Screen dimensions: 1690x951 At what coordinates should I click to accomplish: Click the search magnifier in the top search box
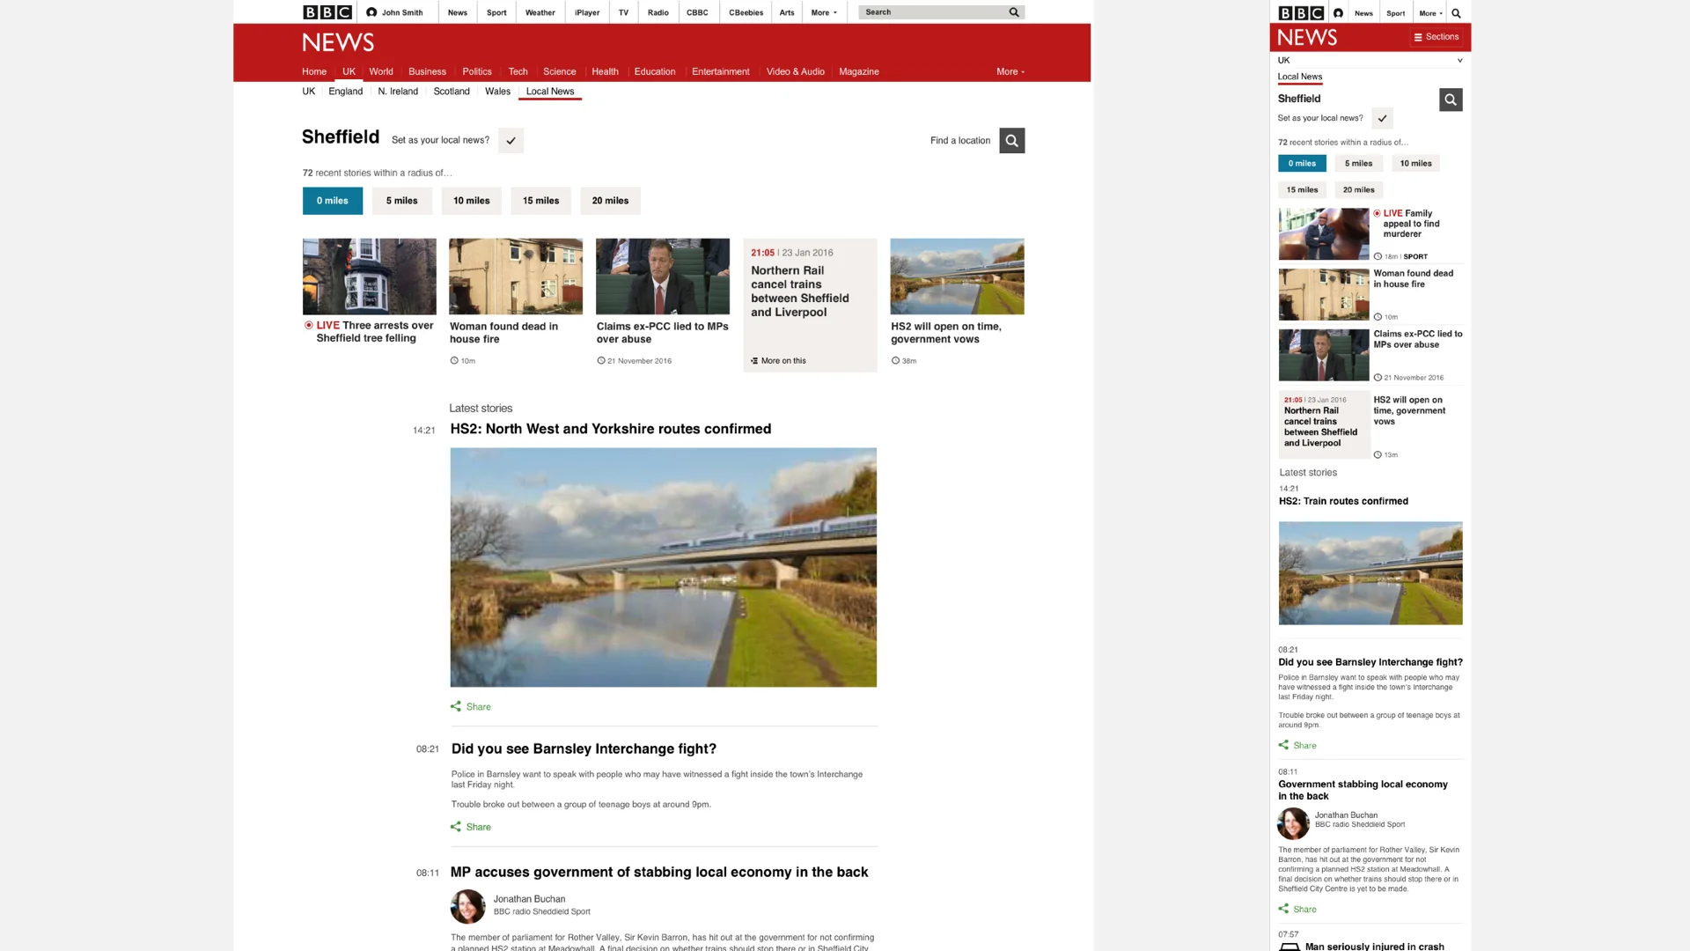(1014, 12)
